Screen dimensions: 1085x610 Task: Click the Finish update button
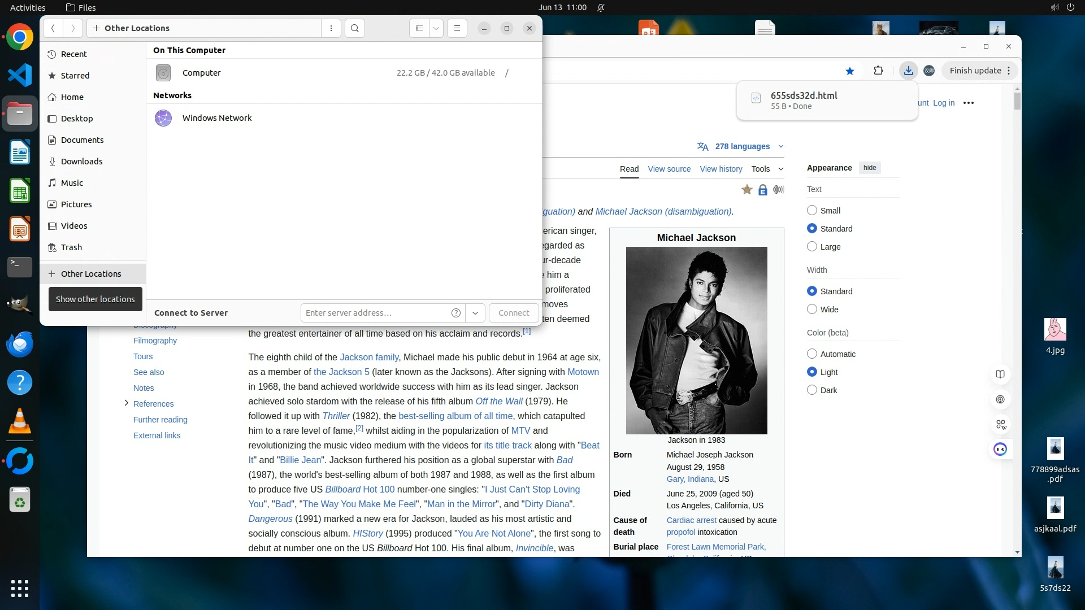coord(975,71)
